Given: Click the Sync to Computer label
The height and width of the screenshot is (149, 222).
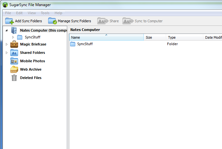Looking at the screenshot, I should coord(149,21).
